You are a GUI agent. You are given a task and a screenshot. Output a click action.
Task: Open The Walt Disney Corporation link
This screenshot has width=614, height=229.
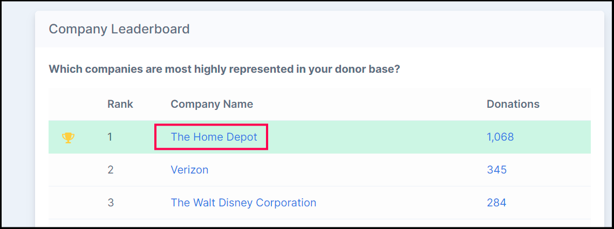(243, 203)
